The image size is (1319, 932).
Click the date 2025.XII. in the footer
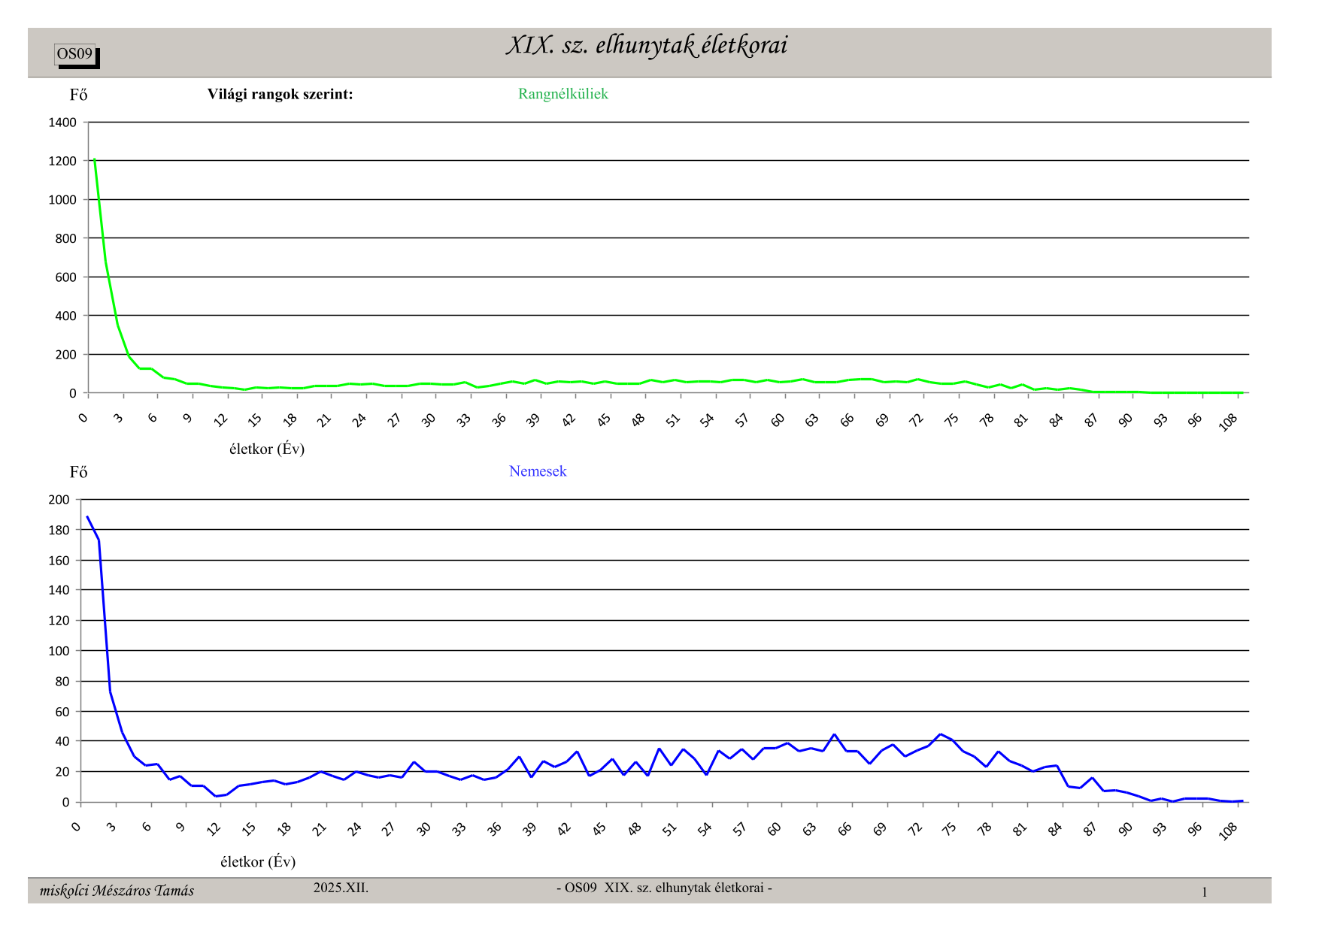[341, 888]
